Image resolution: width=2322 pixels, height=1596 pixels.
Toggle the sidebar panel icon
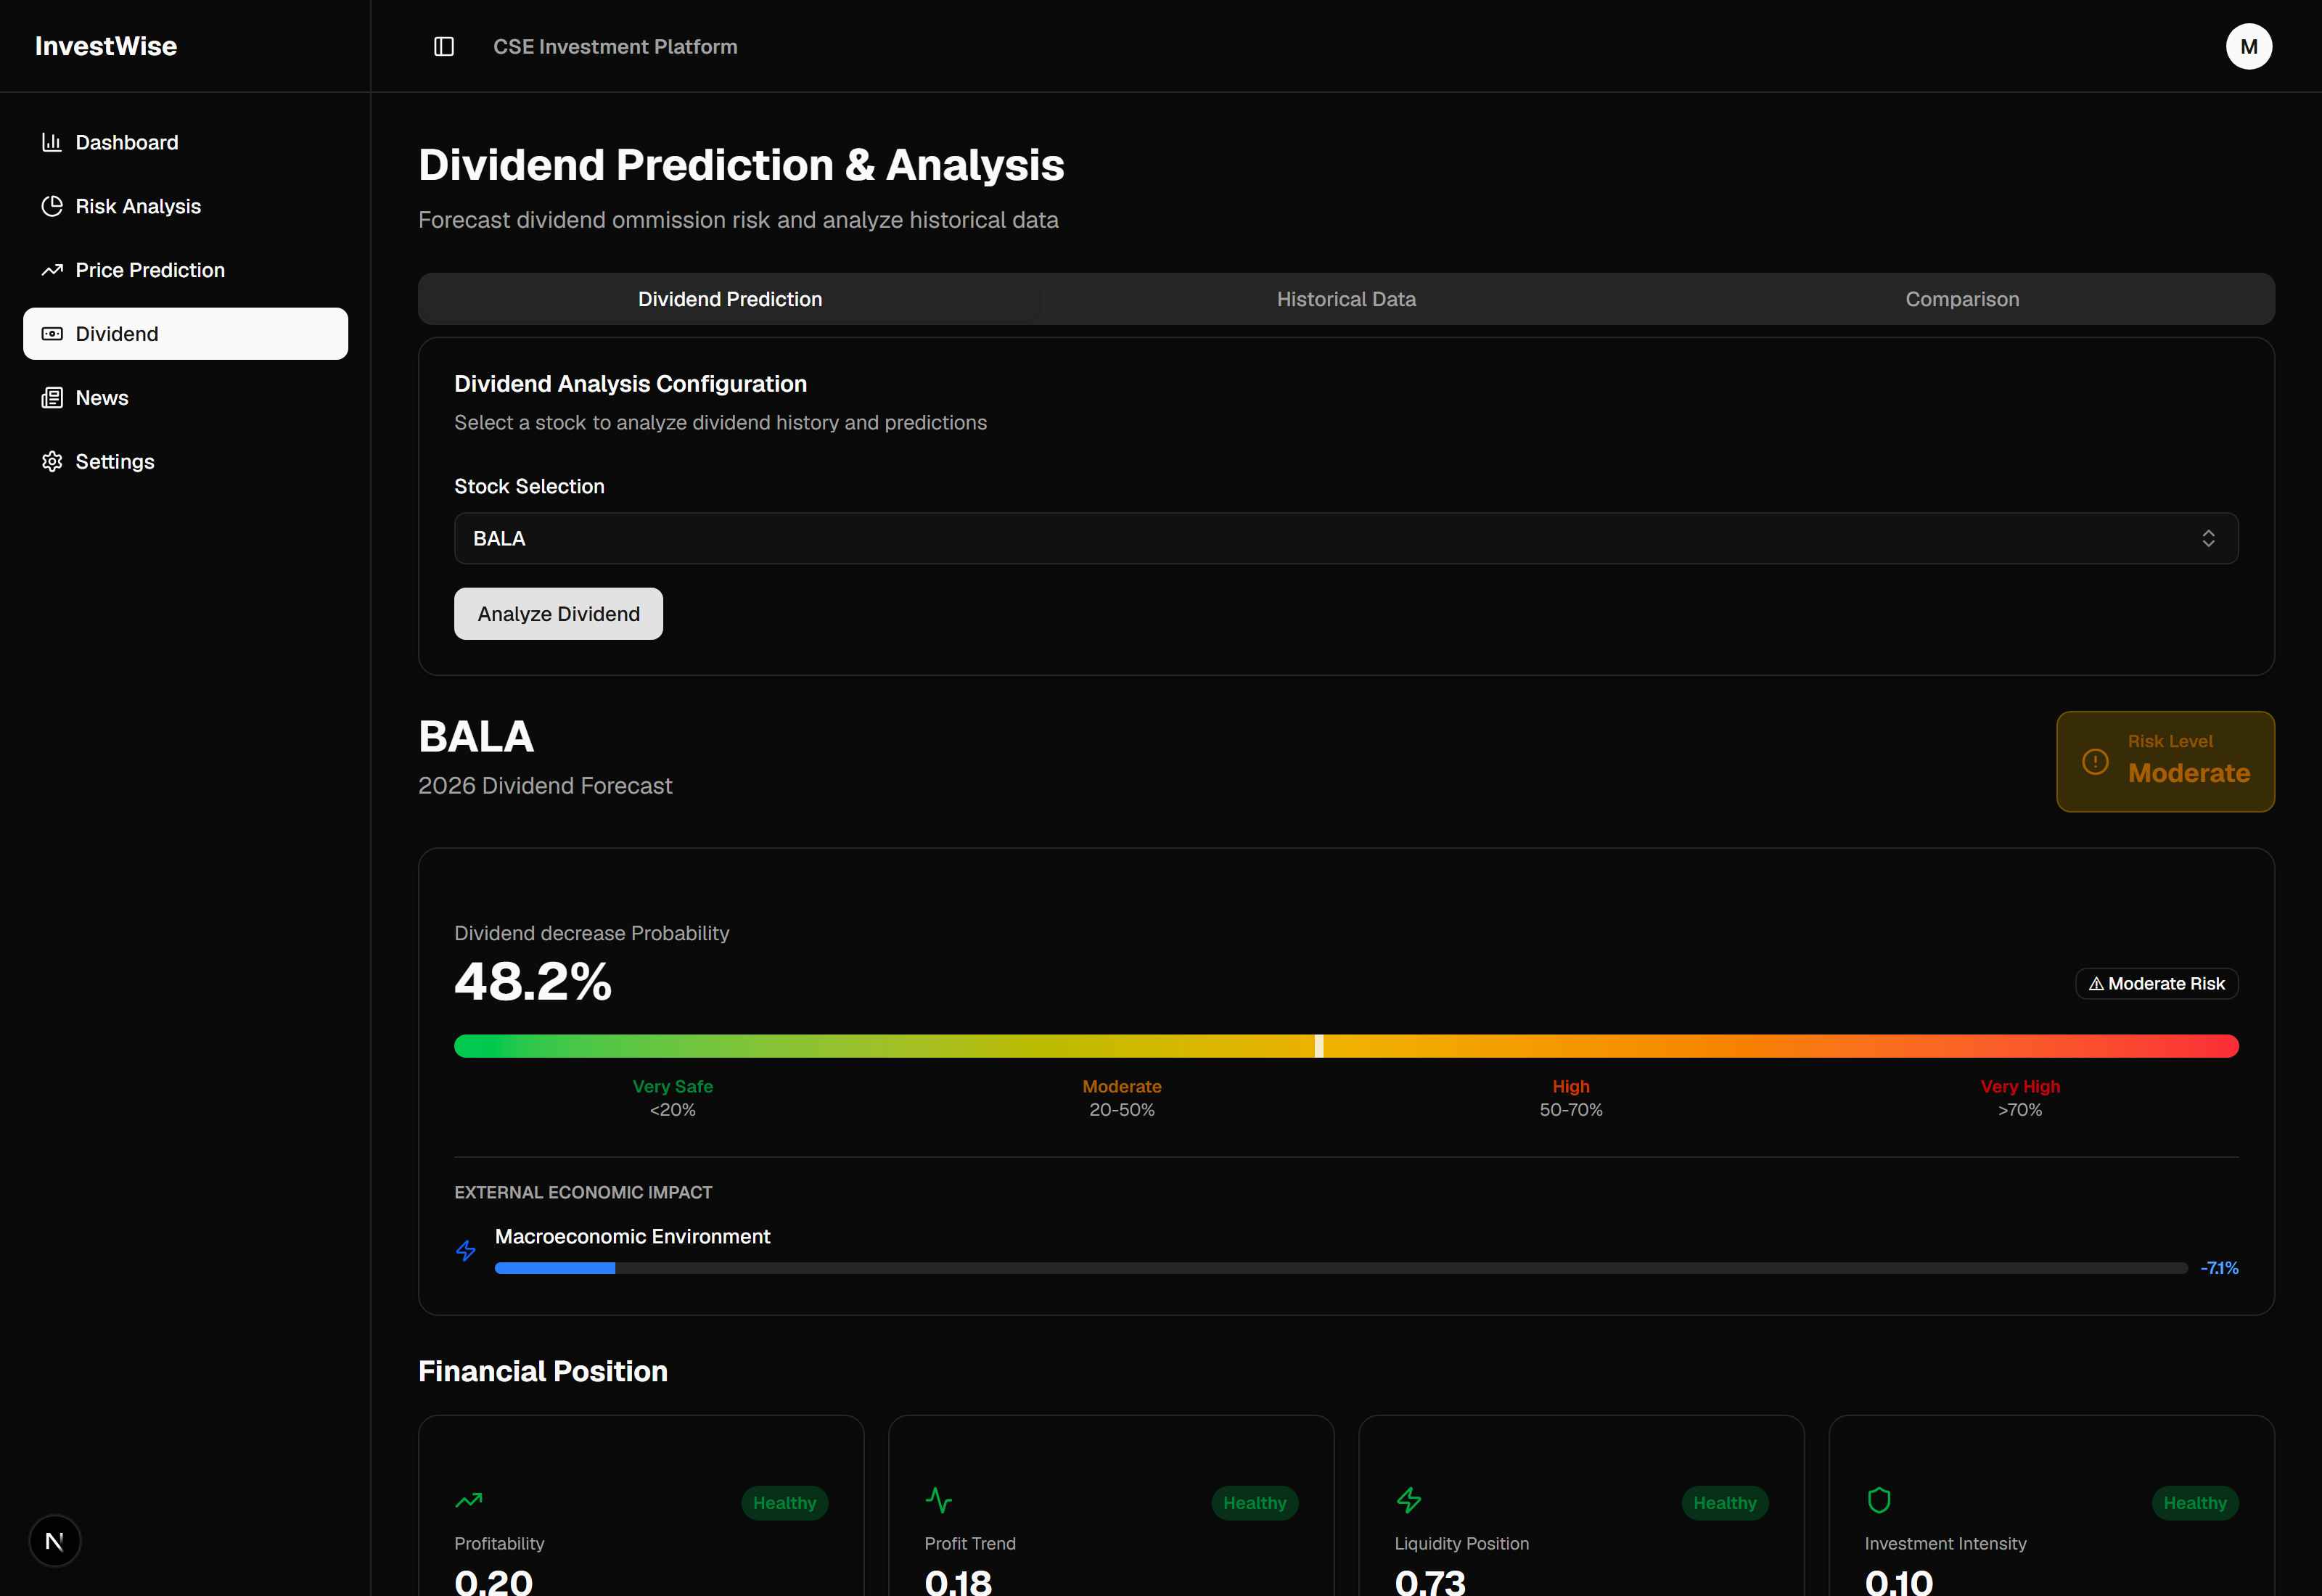tap(444, 46)
